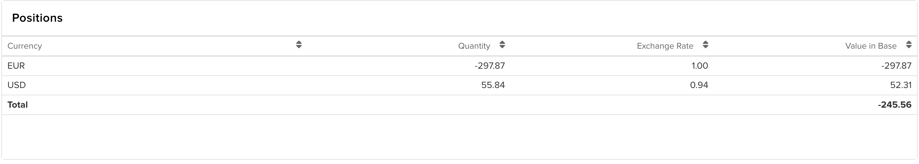Select the Exchange Rate header text

665,46
